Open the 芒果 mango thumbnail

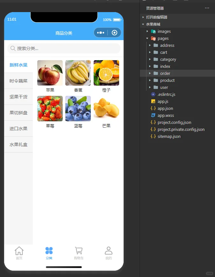coord(106,109)
